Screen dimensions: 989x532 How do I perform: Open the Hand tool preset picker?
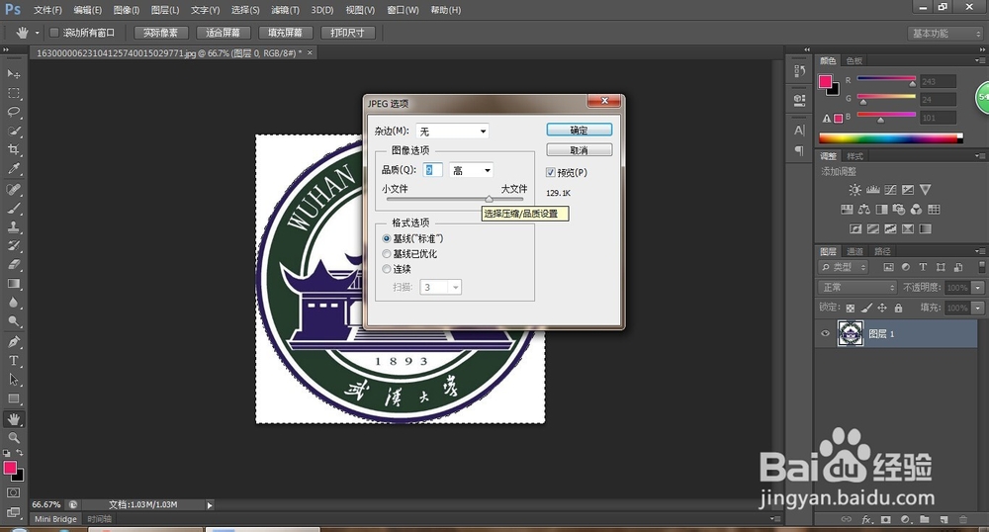tap(37, 33)
